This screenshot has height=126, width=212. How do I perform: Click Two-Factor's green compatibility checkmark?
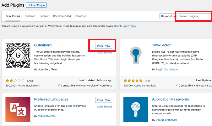coord(177,85)
